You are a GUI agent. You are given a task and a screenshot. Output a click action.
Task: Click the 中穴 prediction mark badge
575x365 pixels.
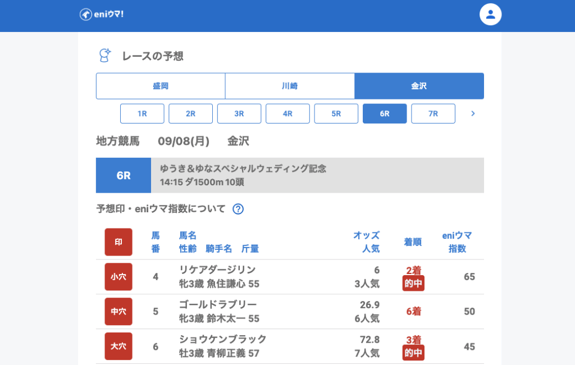point(118,312)
